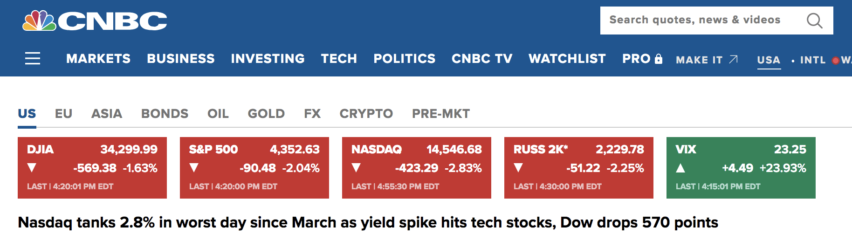Viewport: 852px width, 248px height.
Task: Open the hamburger menu icon
Action: 33,58
